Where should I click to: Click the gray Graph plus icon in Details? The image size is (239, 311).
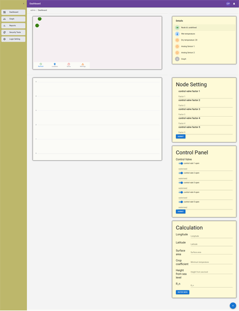pyautogui.click(x=177, y=59)
